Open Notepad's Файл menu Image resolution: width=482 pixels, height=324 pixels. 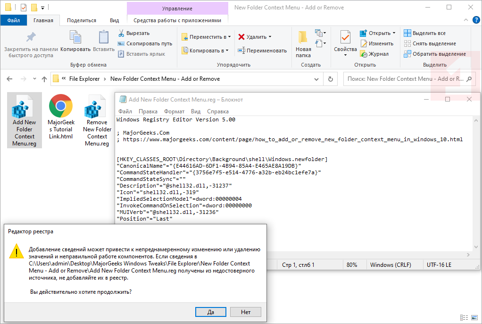[x=125, y=111]
